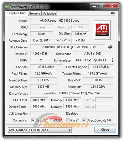Image resolution: width=124 pixels, height=141 pixels.
Task: Toggle the OpenCL checkbox
Action: (33, 120)
